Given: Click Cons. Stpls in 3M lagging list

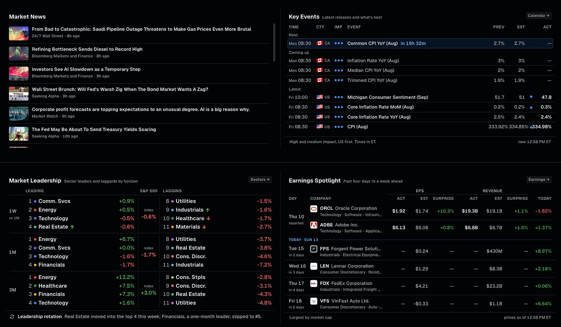Looking at the screenshot, I should pyautogui.click(x=190, y=277).
